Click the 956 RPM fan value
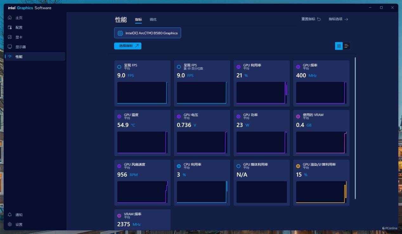 pyautogui.click(x=127, y=175)
